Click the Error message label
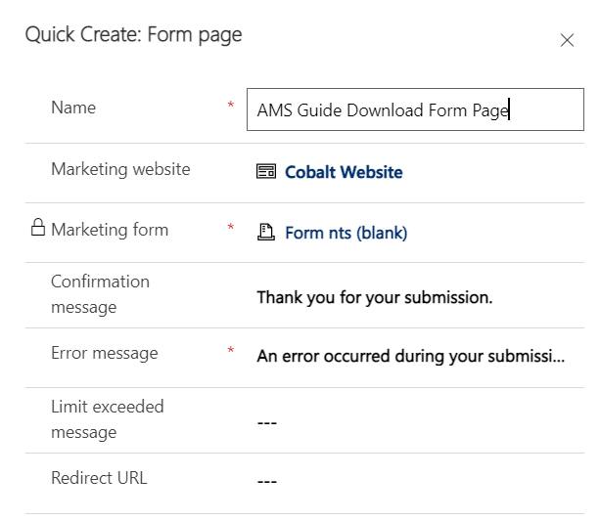This screenshot has height=521, width=600. tap(104, 353)
